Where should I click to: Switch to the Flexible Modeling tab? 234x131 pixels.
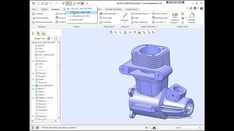tap(113, 9)
